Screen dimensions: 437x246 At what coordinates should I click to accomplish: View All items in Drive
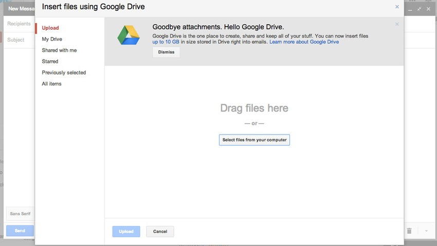tap(51, 84)
